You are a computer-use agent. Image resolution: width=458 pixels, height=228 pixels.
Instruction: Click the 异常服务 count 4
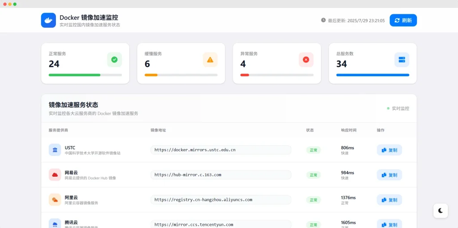(243, 64)
